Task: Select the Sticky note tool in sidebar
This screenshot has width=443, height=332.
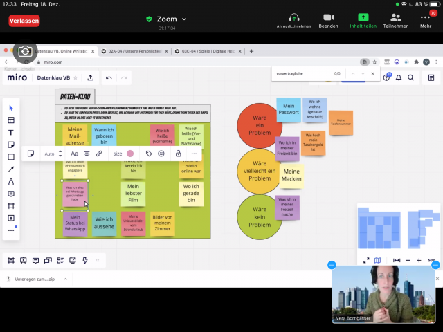Action: pyautogui.click(x=11, y=145)
